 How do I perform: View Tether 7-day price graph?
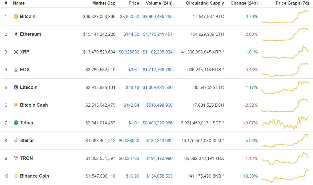pyautogui.click(x=285, y=123)
